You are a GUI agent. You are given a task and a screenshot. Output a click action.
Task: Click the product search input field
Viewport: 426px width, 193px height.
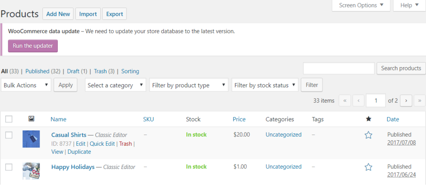(339, 68)
